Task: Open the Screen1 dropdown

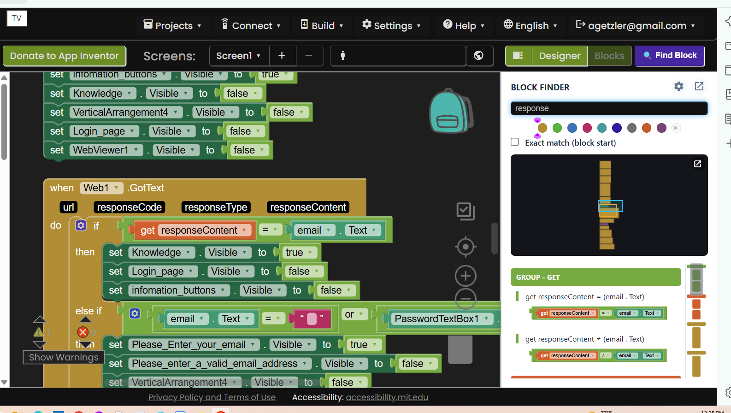Action: coord(239,56)
